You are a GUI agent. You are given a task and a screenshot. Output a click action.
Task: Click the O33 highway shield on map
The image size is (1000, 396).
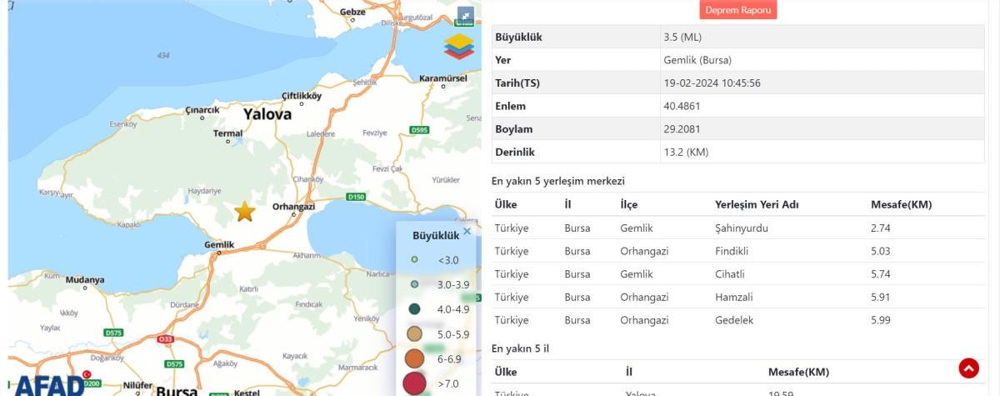[166, 339]
